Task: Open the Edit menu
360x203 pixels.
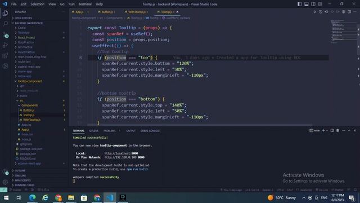Action: point(23,4)
